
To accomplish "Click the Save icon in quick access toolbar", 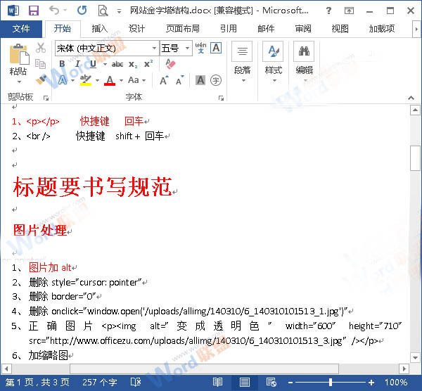I will tap(33, 11).
